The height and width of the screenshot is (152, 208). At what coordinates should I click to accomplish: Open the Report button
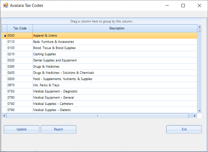(59, 129)
